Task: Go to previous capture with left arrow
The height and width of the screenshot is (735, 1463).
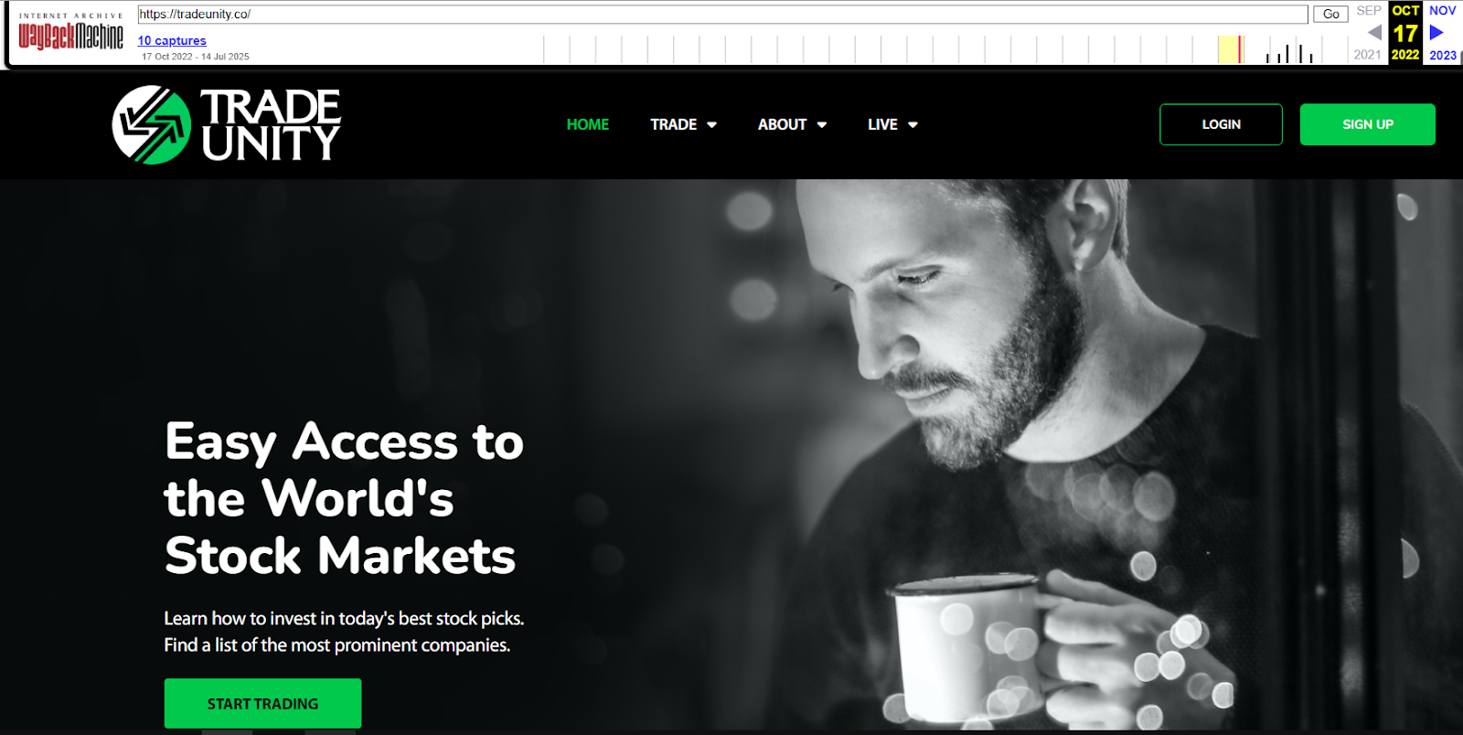Action: tap(1374, 32)
